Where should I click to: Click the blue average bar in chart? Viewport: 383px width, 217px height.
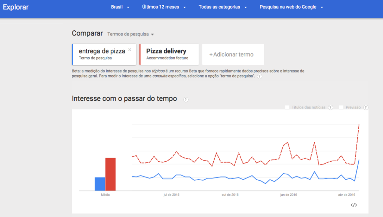(100, 184)
